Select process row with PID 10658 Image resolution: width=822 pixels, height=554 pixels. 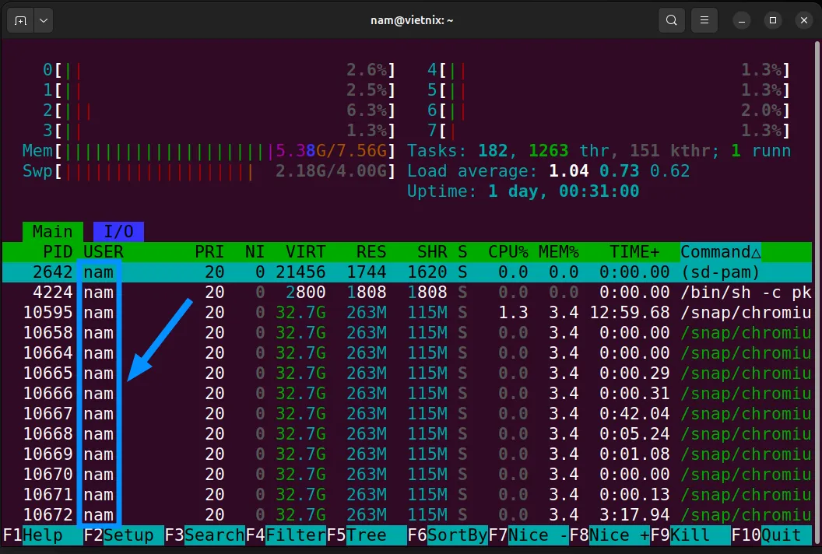tap(407, 333)
